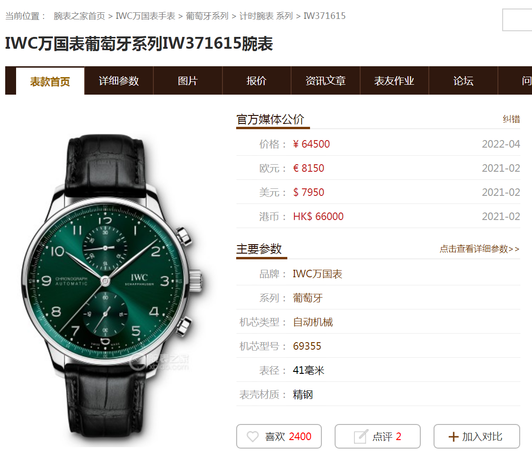
Task: Open the IWC万国表手表 breadcrumb link
Action: (x=145, y=16)
